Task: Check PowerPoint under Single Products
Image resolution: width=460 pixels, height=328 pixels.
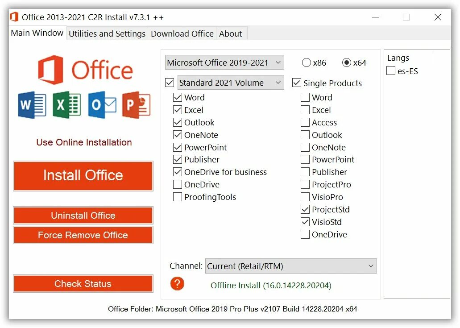Action: pyautogui.click(x=305, y=160)
